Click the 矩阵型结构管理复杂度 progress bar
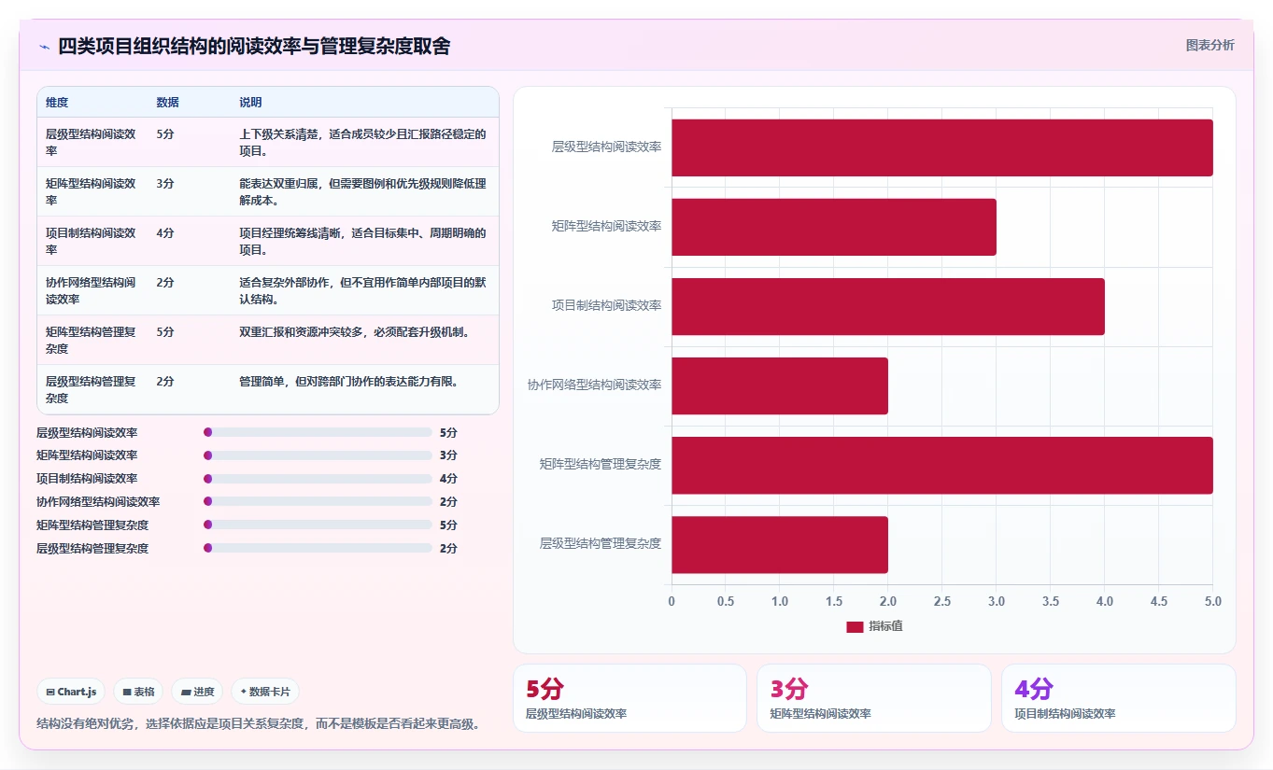 (x=318, y=525)
